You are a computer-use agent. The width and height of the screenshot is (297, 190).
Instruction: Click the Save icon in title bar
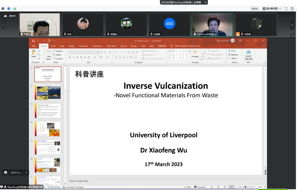pyautogui.click(x=33, y=41)
